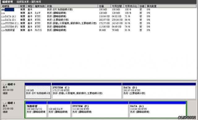Click the 磁碟區清單 + 圖形檢視 title text

pyautogui.click(x=29, y=2)
